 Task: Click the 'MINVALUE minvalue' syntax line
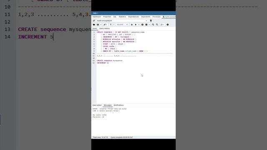click(x=118, y=39)
